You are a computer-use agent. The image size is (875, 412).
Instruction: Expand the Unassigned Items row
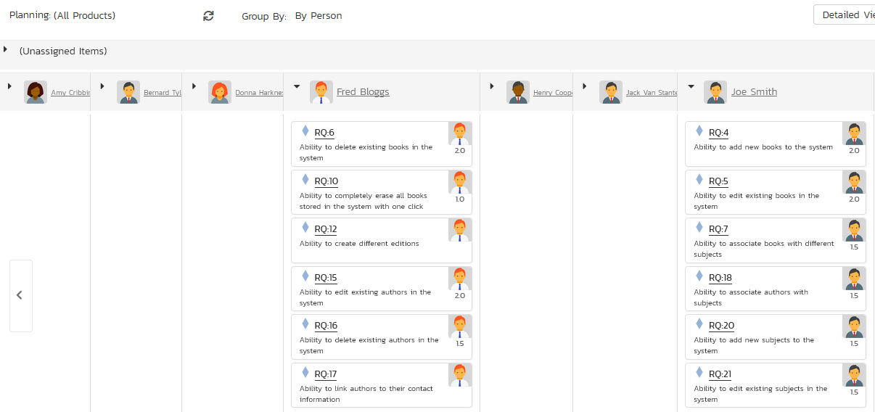(6, 49)
